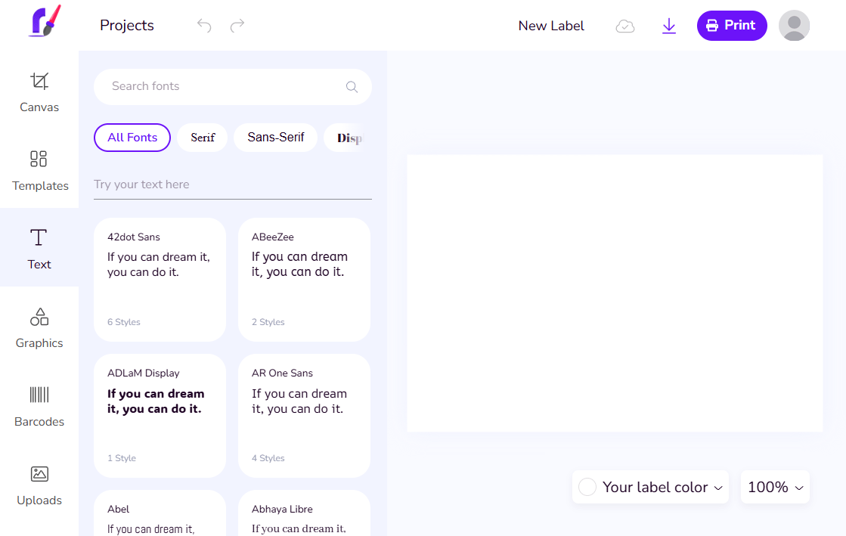The width and height of the screenshot is (846, 536).
Task: Expand the 100% zoom dropdown
Action: click(x=775, y=488)
